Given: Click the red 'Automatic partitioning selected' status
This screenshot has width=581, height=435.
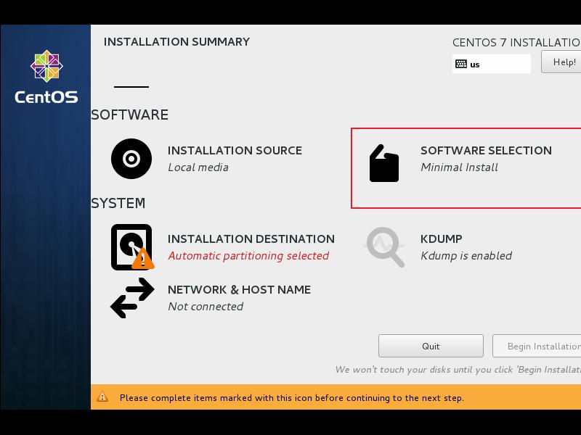Looking at the screenshot, I should tap(248, 255).
